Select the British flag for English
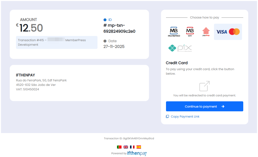This screenshot has height=157, width=258. point(125,147)
